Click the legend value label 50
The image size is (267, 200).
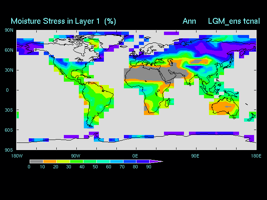point(96,167)
